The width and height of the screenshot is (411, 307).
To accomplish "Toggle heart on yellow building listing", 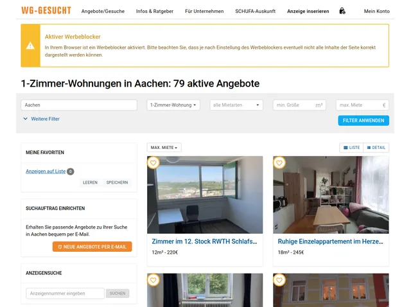I will click(279, 280).
